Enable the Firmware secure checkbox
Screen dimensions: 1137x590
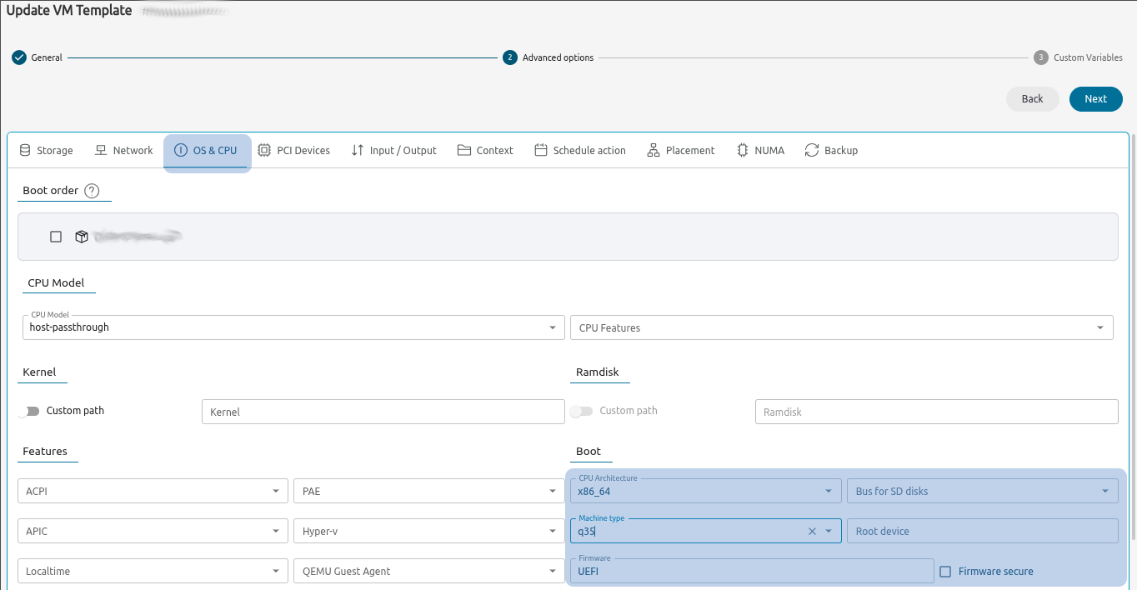(945, 572)
